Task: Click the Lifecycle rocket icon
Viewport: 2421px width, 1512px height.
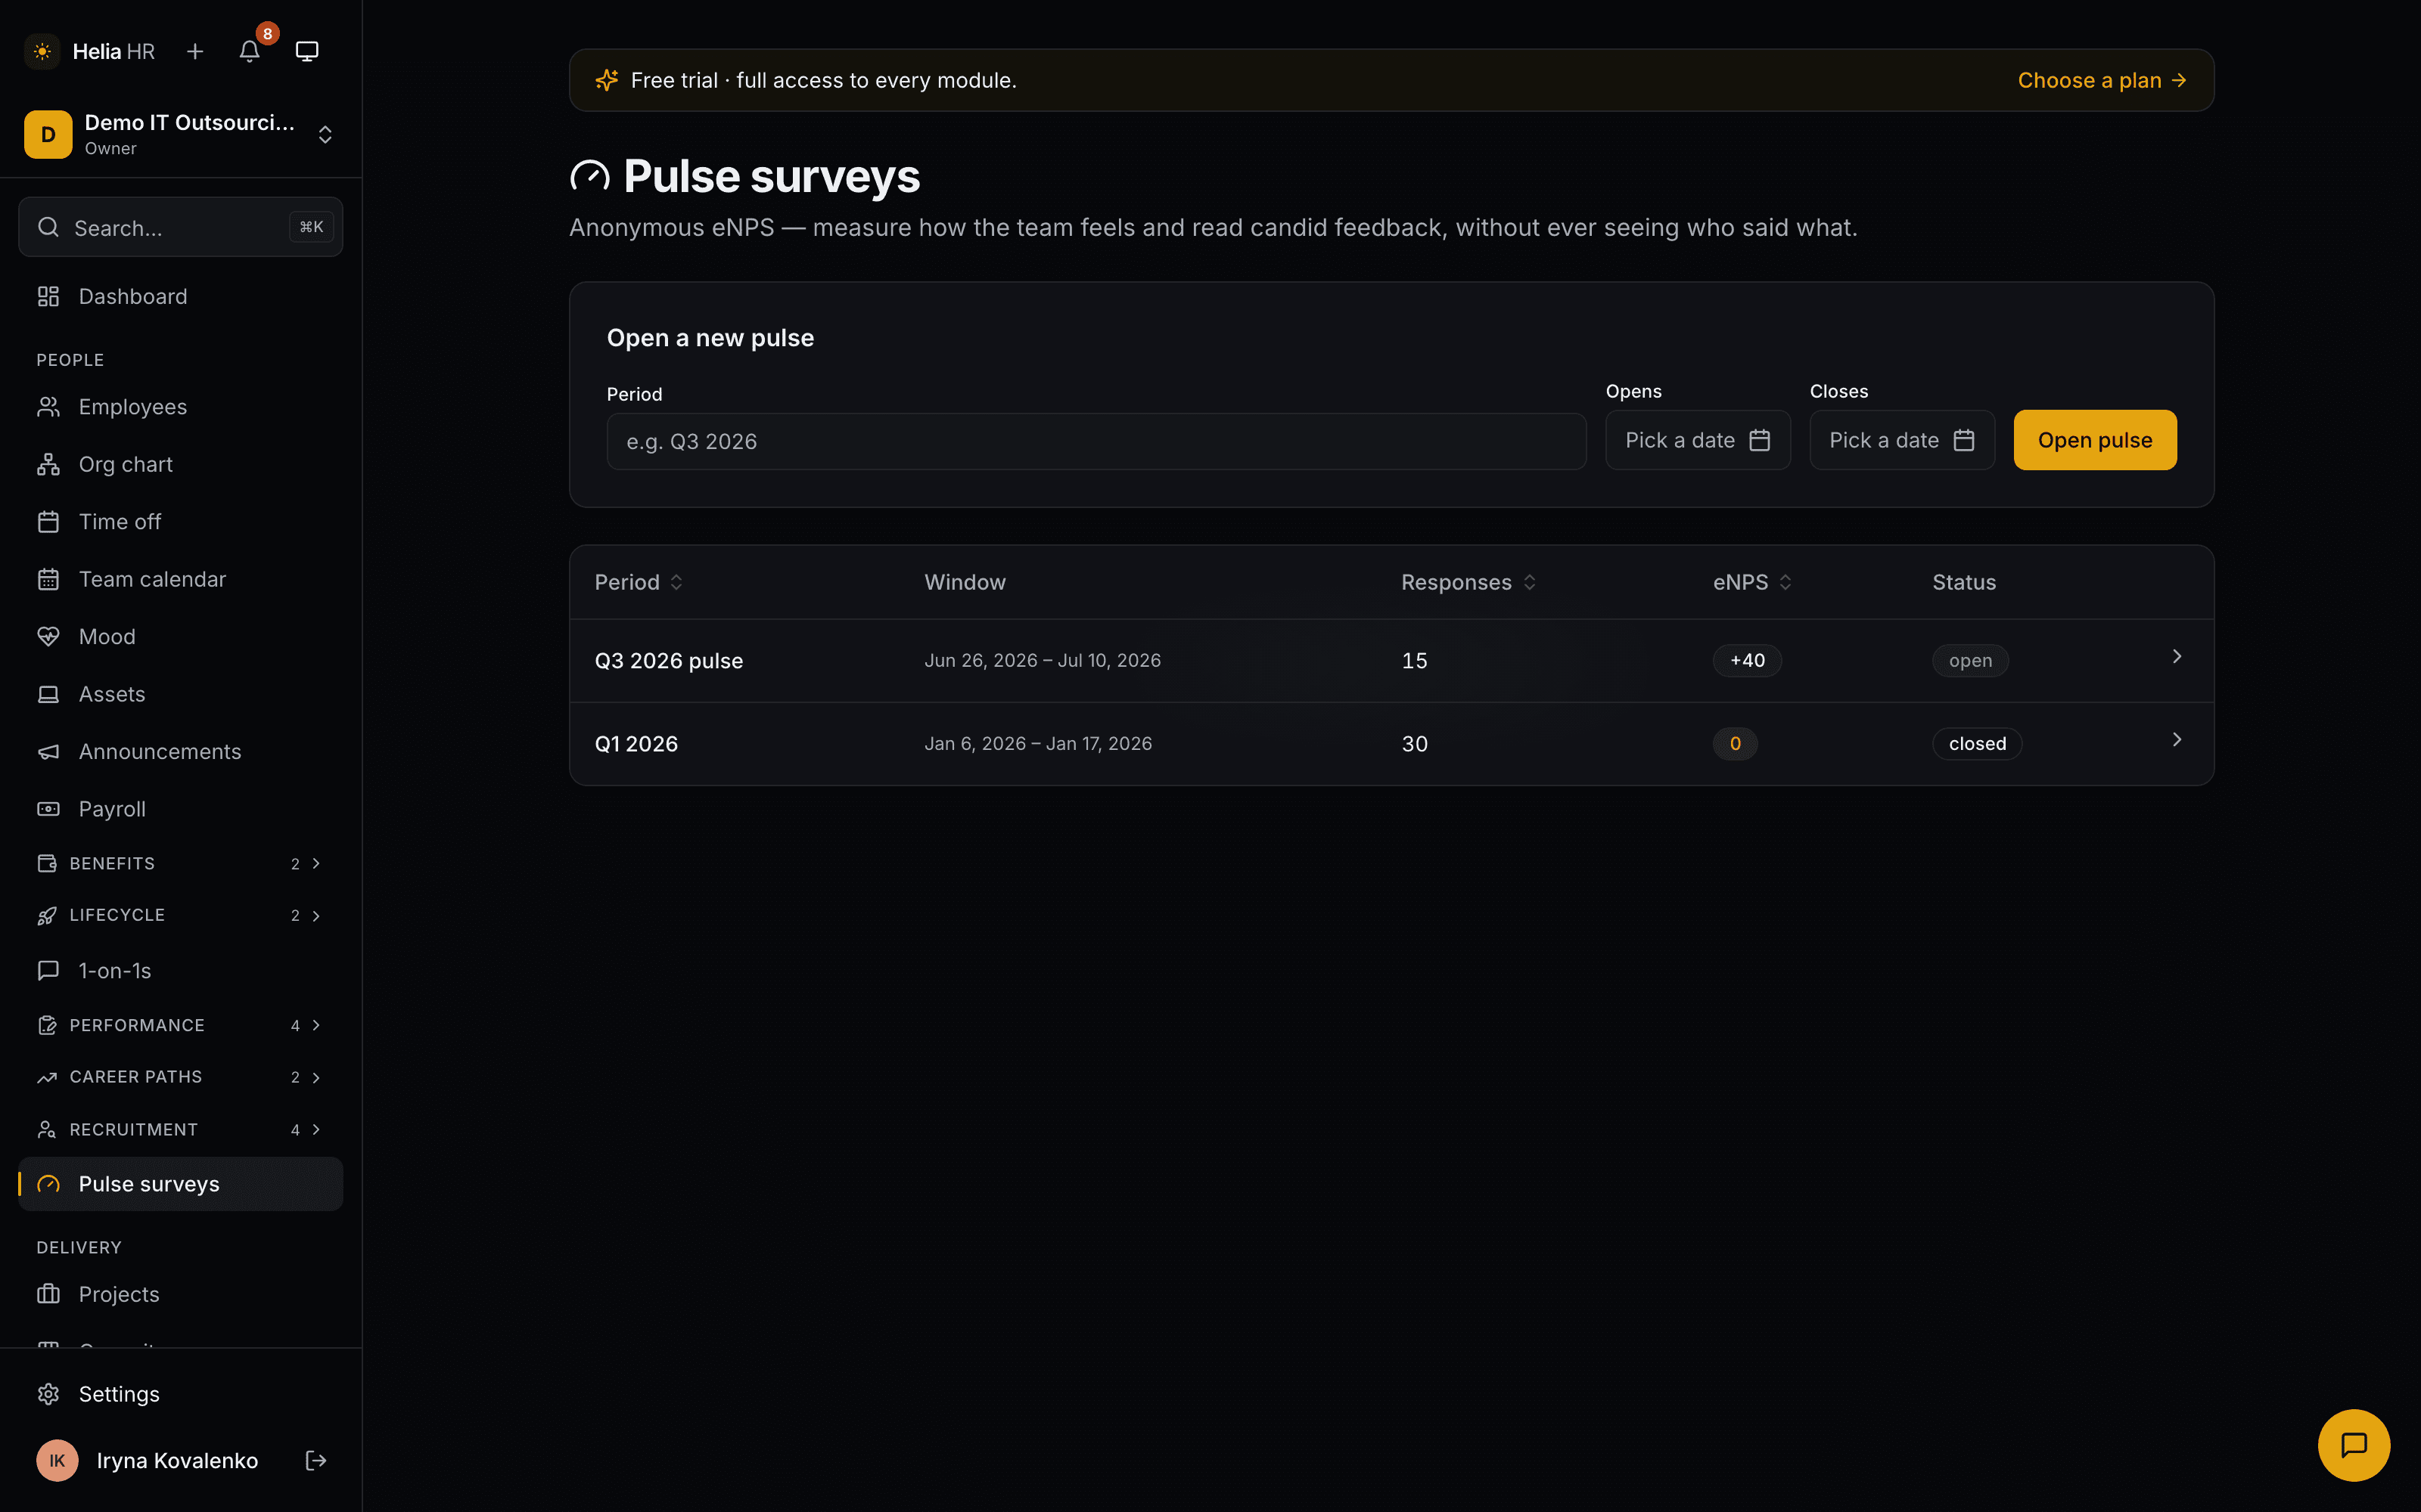Action: click(x=47, y=915)
